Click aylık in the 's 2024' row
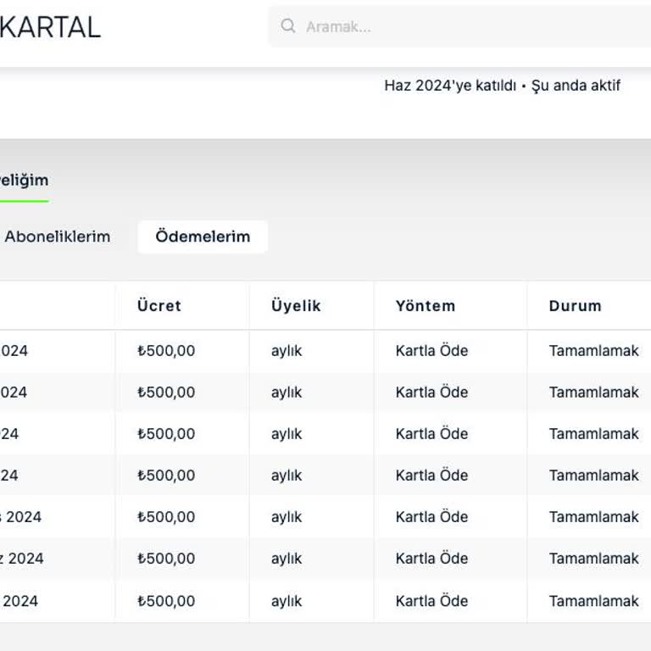The width and height of the screenshot is (651, 651). pos(287,517)
